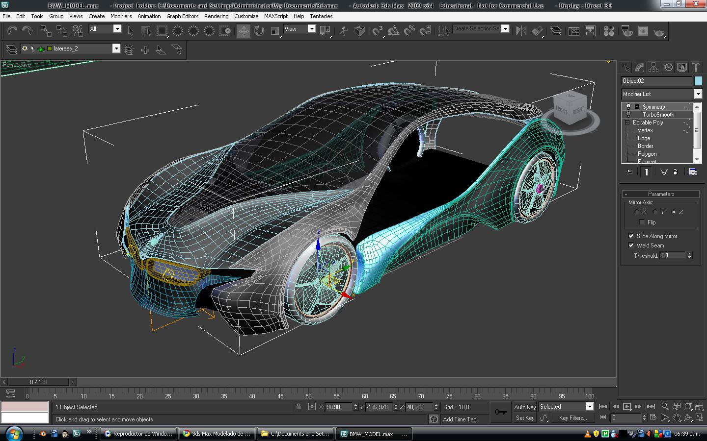Click the Object02 color swatch

698,81
